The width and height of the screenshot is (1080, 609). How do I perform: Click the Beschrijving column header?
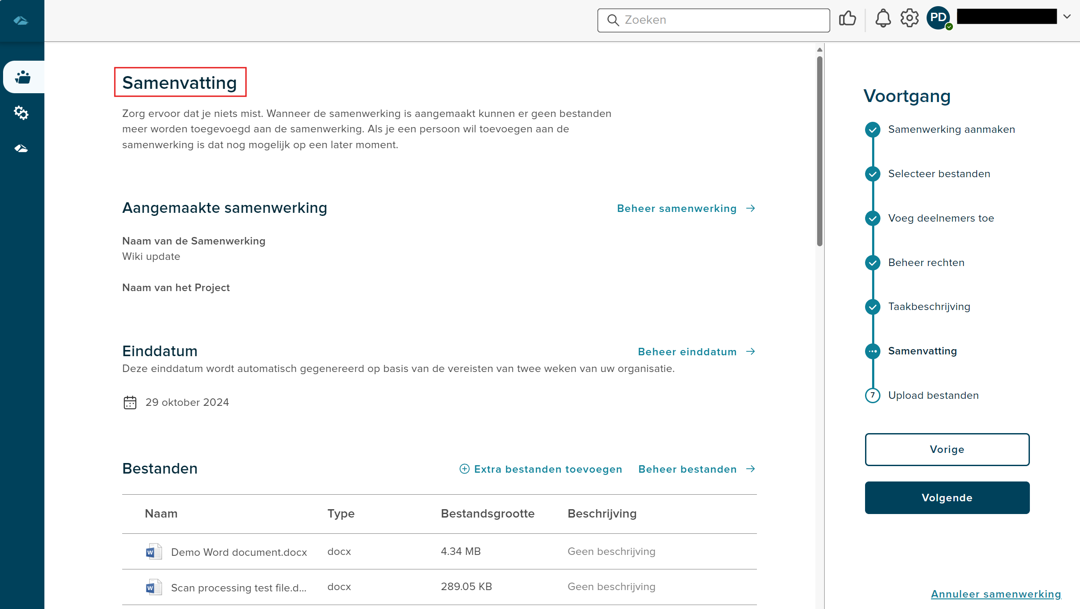tap(602, 514)
